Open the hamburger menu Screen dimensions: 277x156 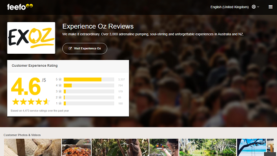click(271, 7)
